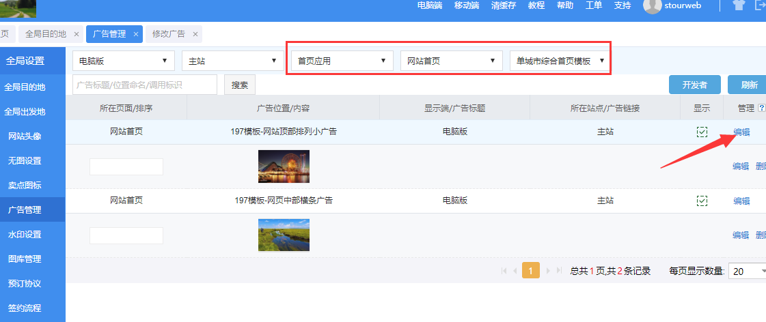Viewport: 766px width, 322px height.
Task: Close the 修改广告 tab
Action: click(195, 33)
